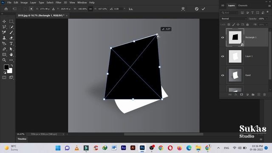Toggle relative positioning triangle for reference point
This screenshot has height=153, width=272.
coord(54,9)
